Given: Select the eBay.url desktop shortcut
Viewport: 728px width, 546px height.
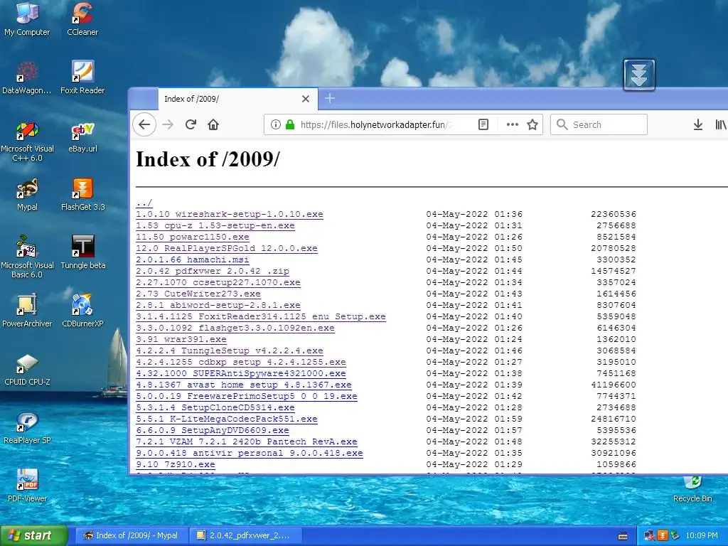Looking at the screenshot, I should coord(82,137).
